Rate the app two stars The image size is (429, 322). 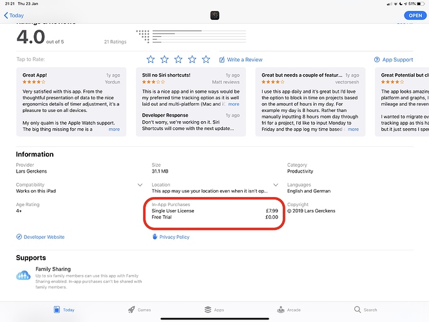click(164, 59)
